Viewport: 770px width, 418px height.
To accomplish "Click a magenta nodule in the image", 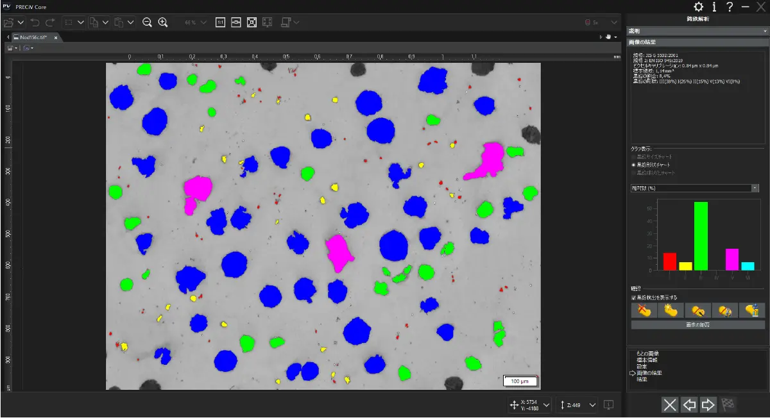I will pos(337,250).
